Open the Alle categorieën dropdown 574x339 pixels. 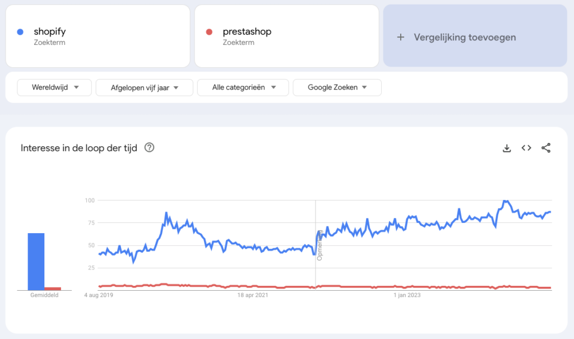click(x=243, y=87)
